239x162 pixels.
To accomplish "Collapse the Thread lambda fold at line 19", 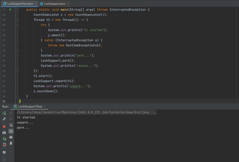I will coord(18,20).
